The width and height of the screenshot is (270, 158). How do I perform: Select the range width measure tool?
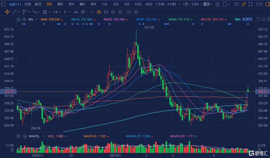pos(55,12)
